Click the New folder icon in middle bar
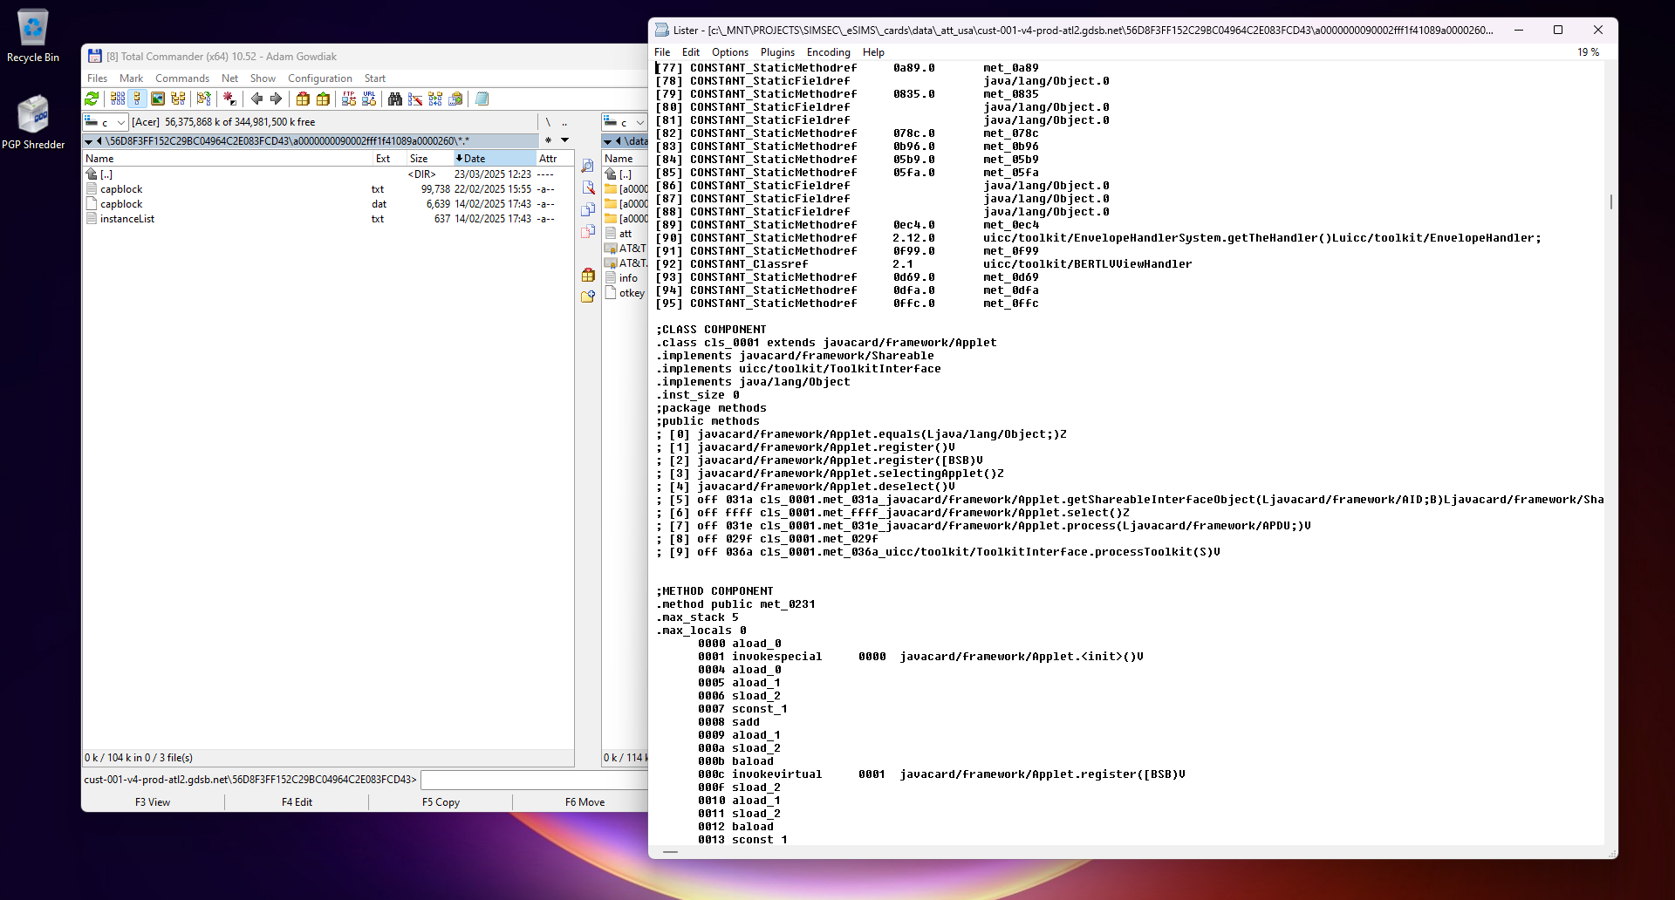 [588, 297]
